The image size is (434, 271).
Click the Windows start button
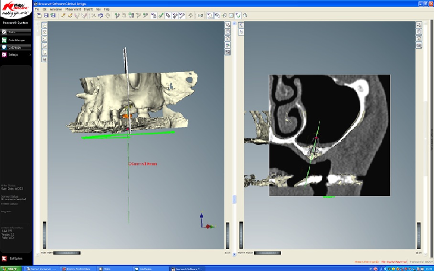tap(11, 269)
